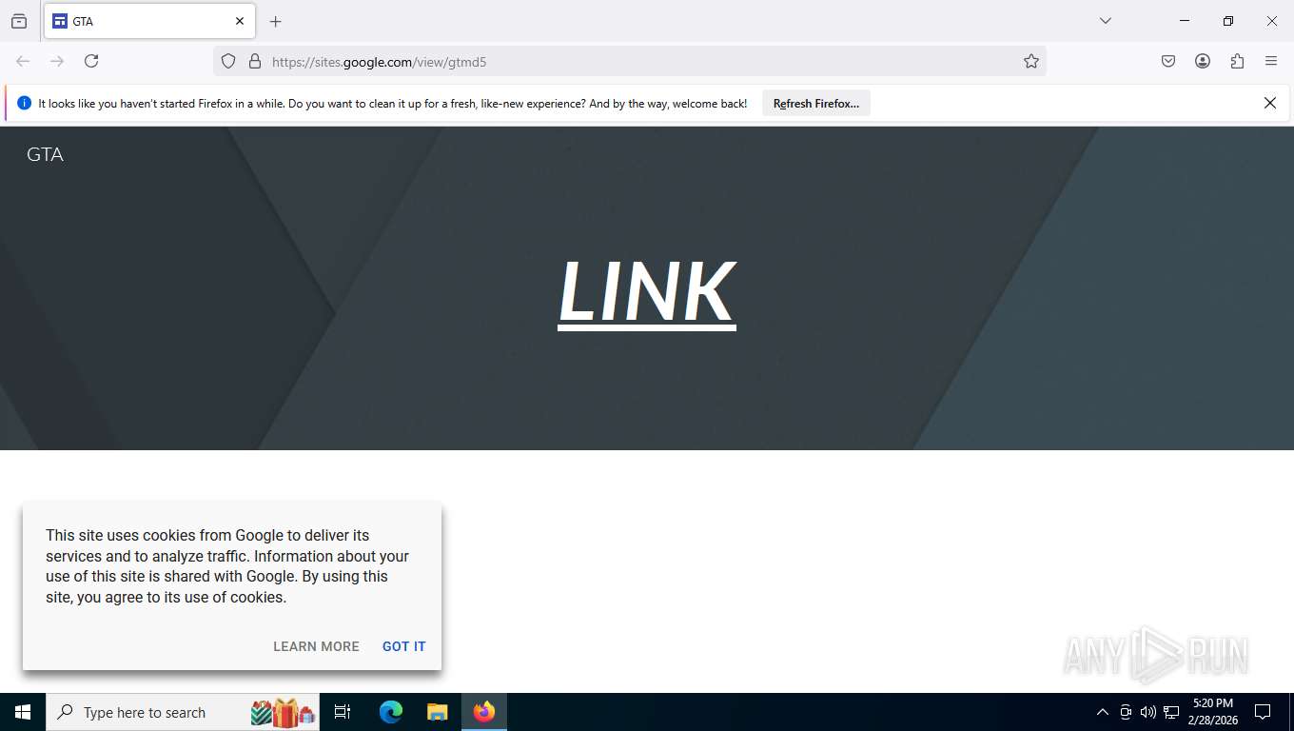
Task: Bookmark this page with star icon
Action: 1031,61
